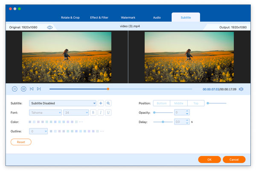Jump to previous frame
This screenshot has width=256, height=172.
(32, 89)
